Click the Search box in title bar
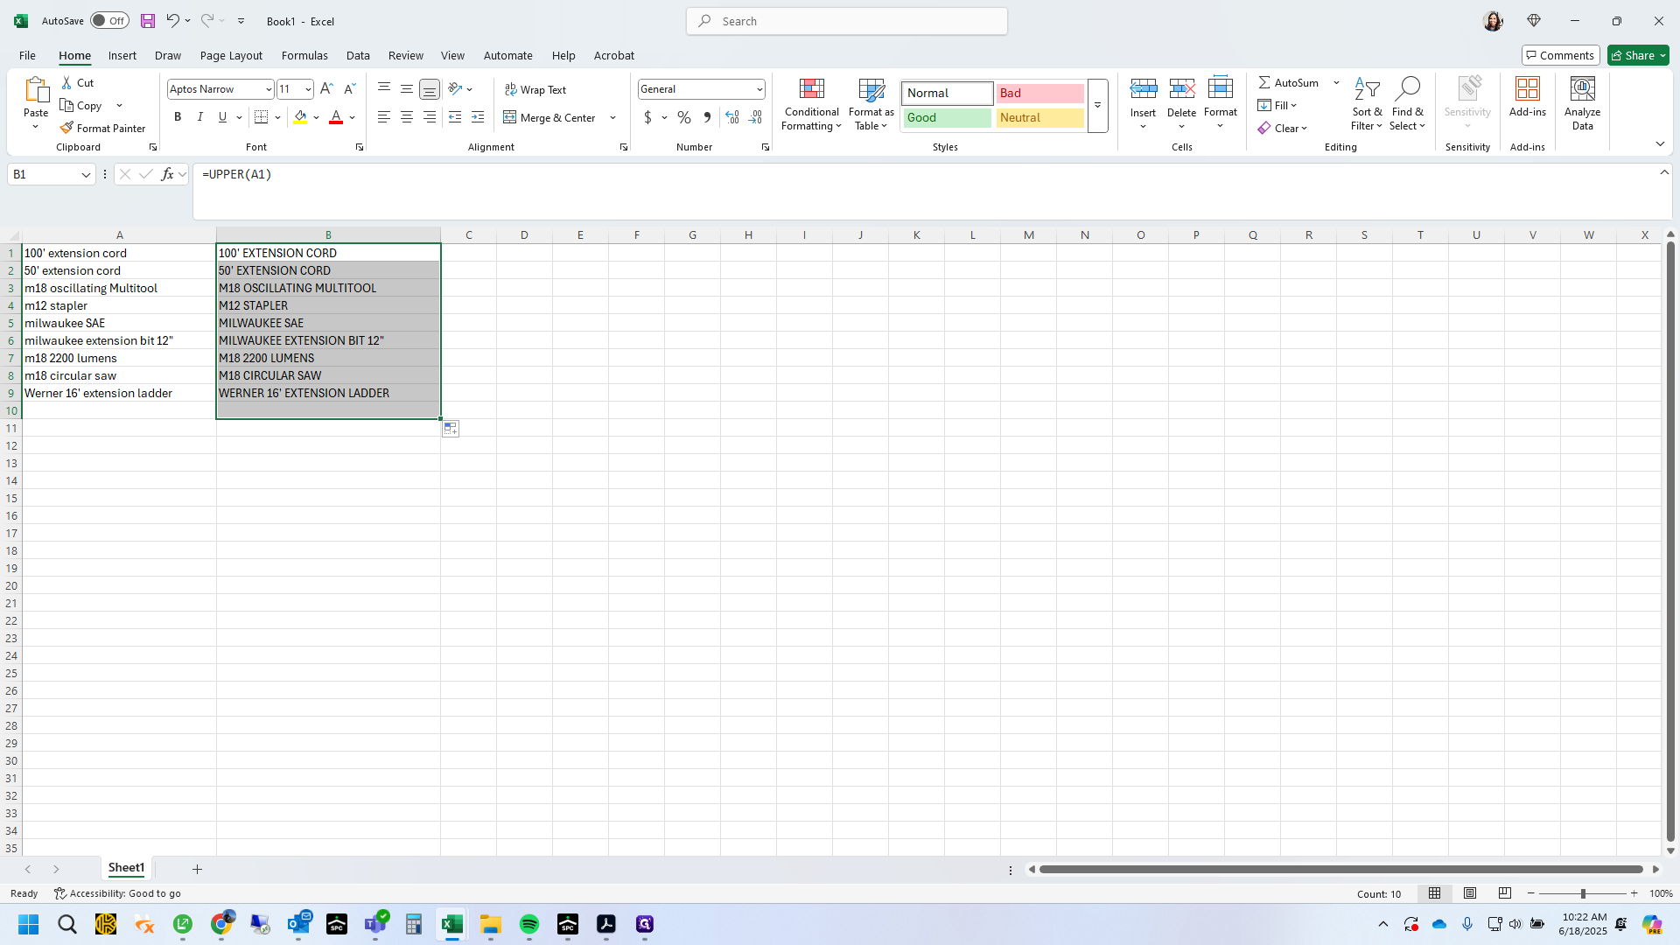Viewport: 1680px width, 945px height. pos(847,21)
